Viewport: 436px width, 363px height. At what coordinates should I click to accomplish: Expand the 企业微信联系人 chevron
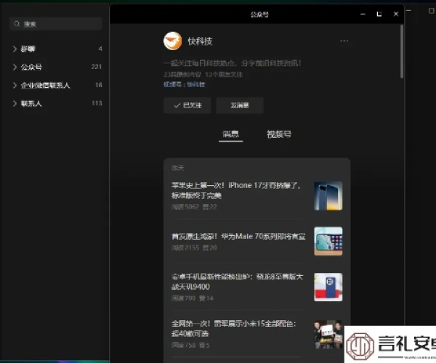pos(15,85)
